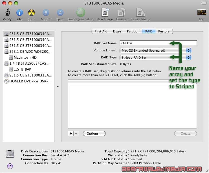Click the Burn disc icon

tap(31, 13)
